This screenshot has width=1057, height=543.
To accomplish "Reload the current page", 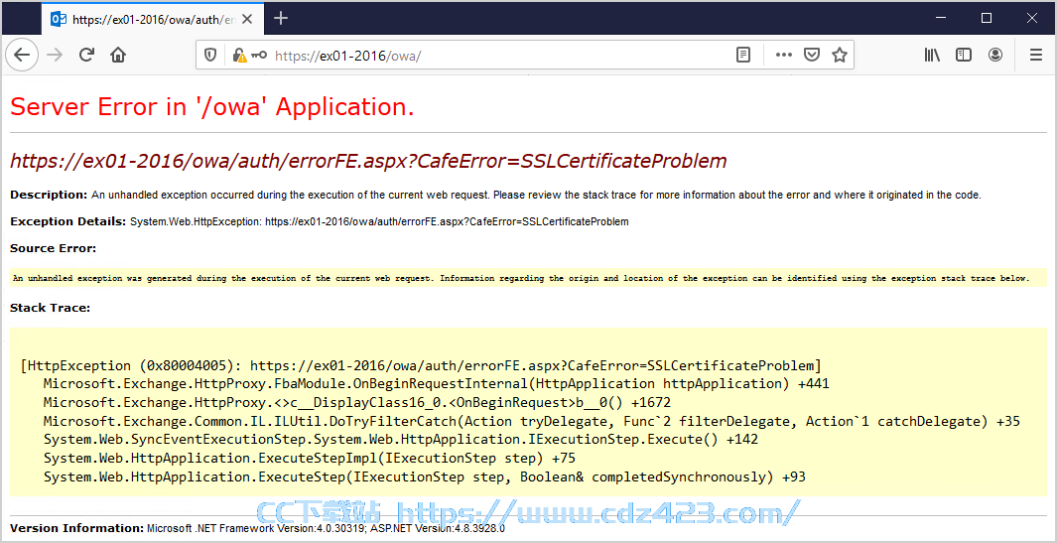I will [x=86, y=56].
